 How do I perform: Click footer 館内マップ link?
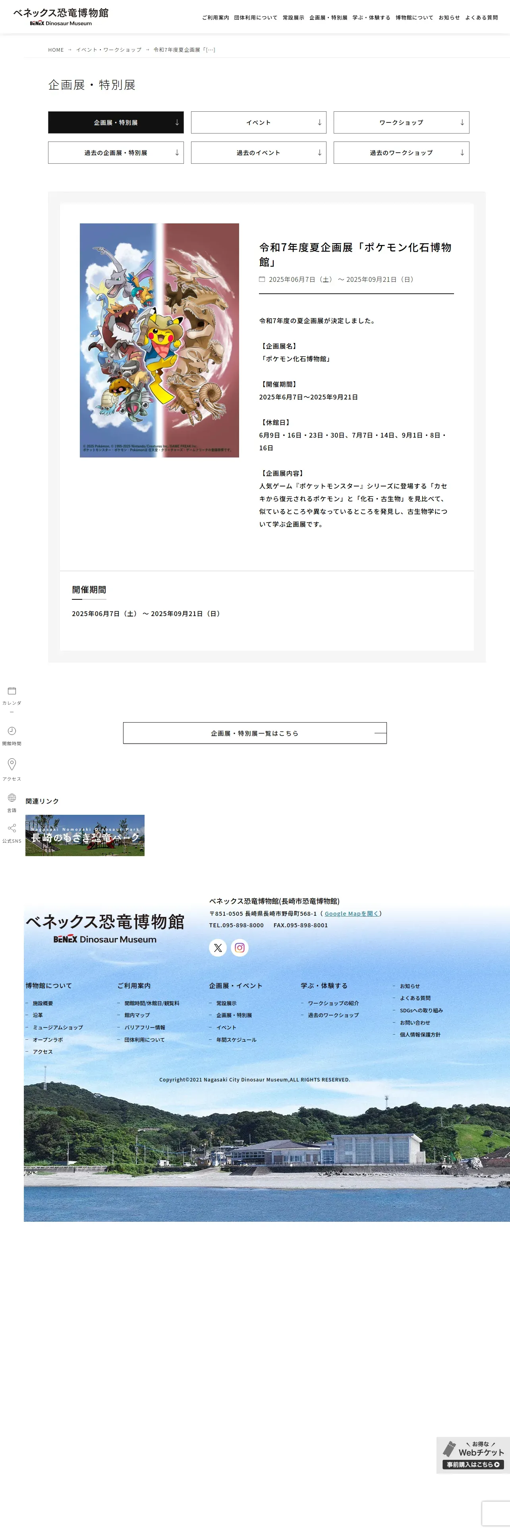137,1016
